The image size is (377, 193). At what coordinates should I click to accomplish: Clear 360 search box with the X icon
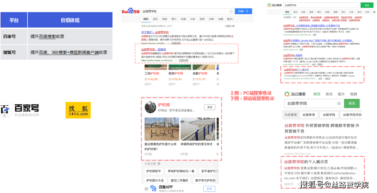[357, 5]
